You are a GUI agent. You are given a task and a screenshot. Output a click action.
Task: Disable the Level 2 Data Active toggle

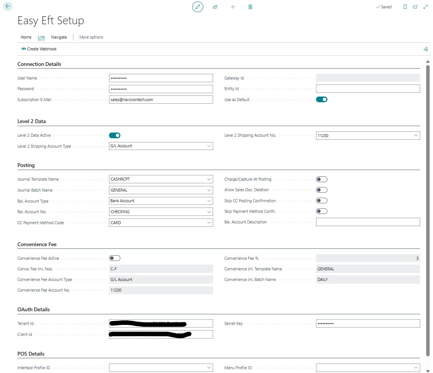point(115,135)
